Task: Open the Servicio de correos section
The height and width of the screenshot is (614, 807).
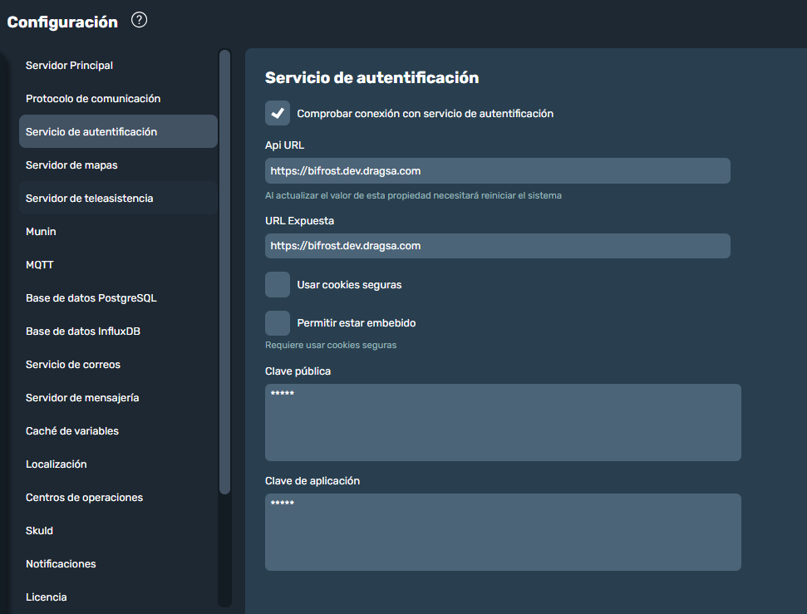Action: (x=118, y=365)
